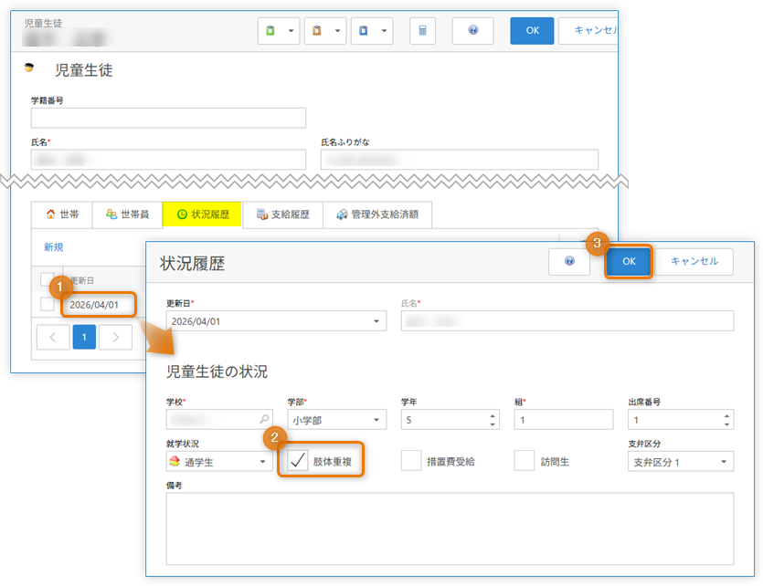763x586 pixels.
Task: Click the help icon in 児童生徒 window
Action: [473, 31]
